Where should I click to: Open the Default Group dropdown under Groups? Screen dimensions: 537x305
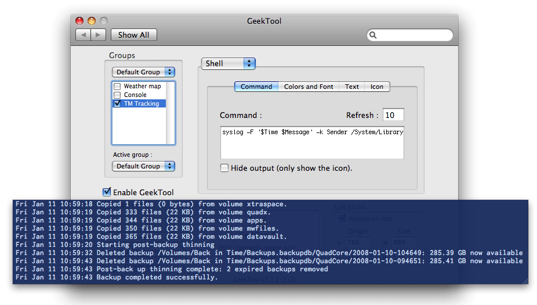coord(143,72)
